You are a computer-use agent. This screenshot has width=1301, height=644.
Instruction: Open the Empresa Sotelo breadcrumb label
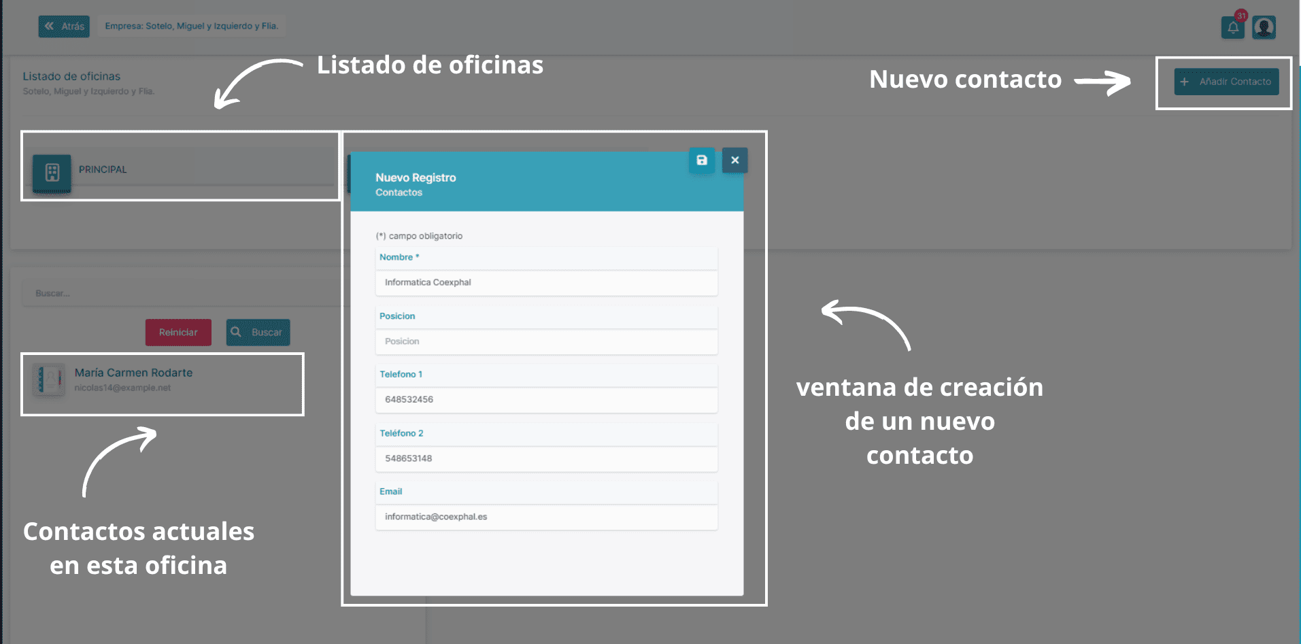coord(192,25)
